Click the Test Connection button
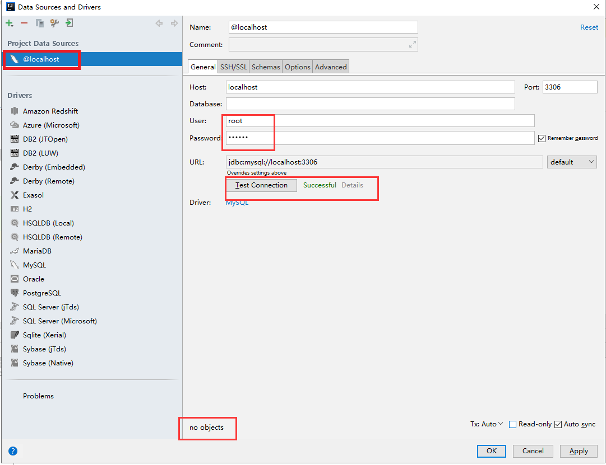Screen dimensions: 606x465 pos(261,185)
